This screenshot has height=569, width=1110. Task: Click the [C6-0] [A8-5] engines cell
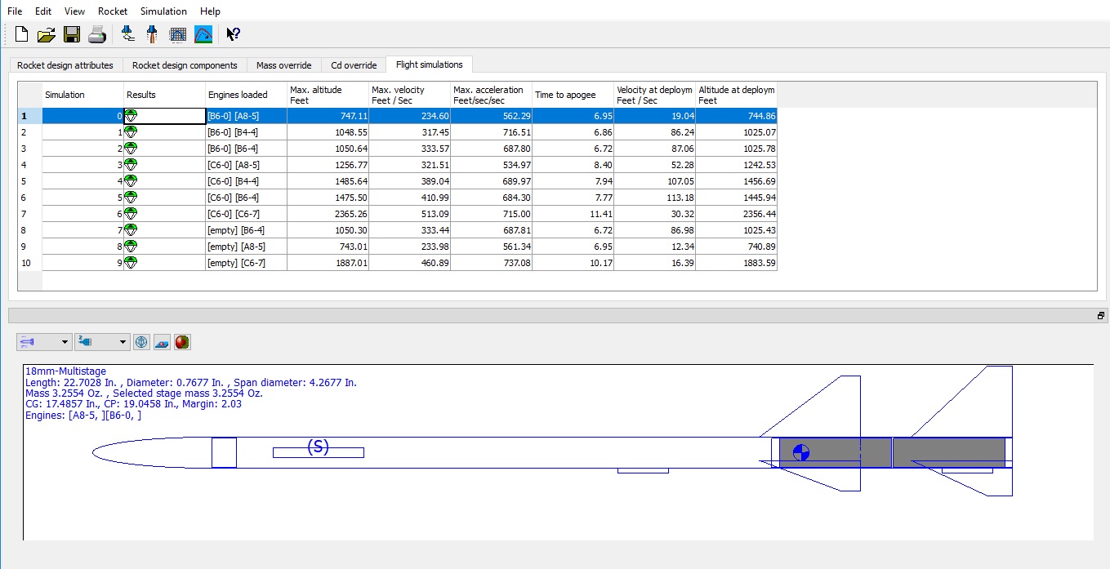pyautogui.click(x=246, y=165)
